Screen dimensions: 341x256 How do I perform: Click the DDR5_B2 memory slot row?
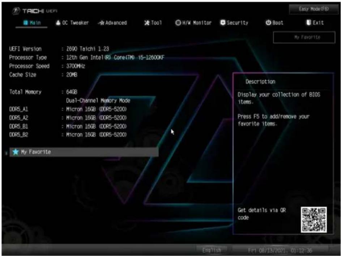tap(68, 135)
